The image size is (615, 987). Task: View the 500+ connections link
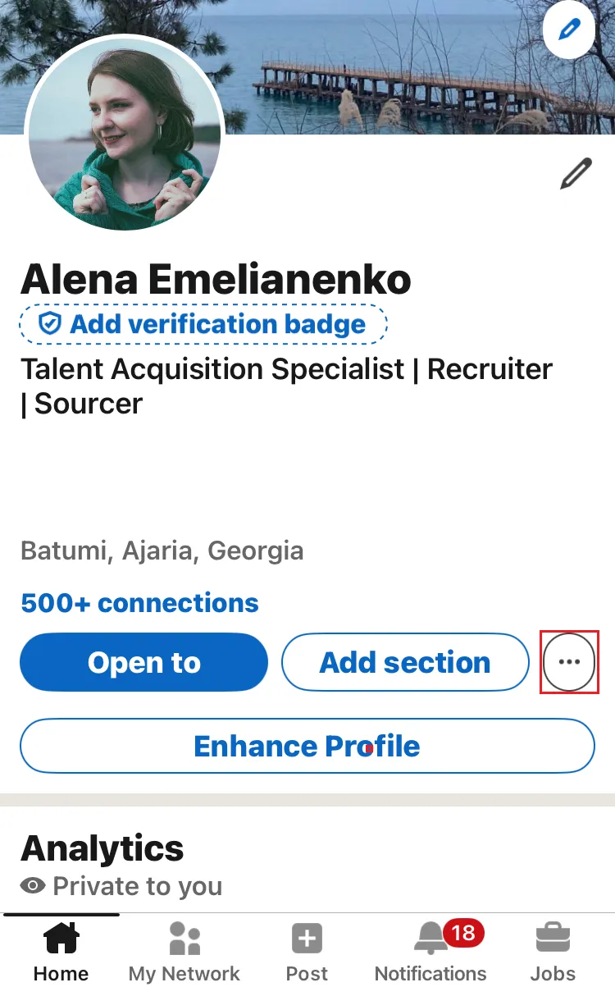140,603
